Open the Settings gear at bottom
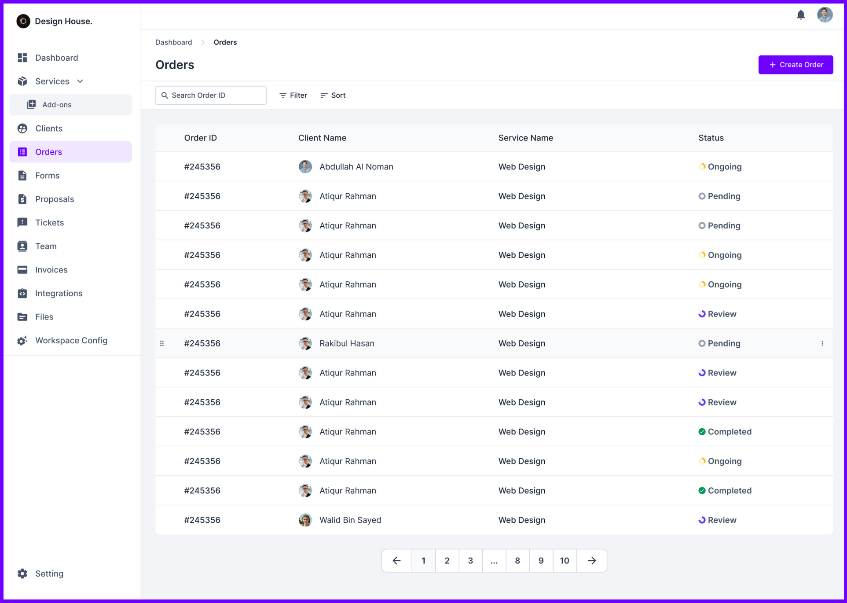This screenshot has width=847, height=603. 22,574
